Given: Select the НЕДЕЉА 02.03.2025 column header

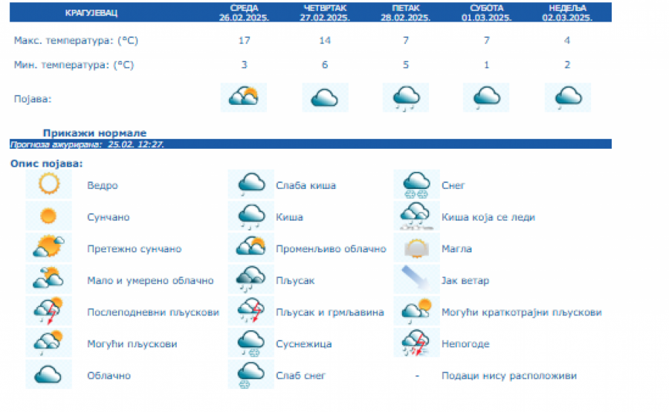Looking at the screenshot, I should coord(568,12).
